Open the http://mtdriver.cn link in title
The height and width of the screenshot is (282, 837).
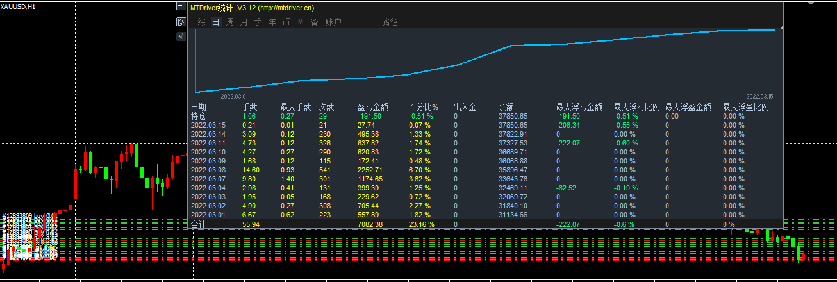tap(286, 8)
